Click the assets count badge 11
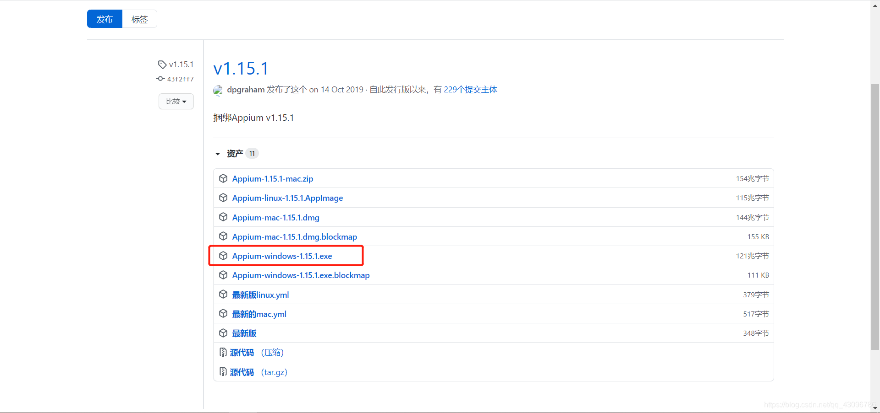 coord(252,154)
